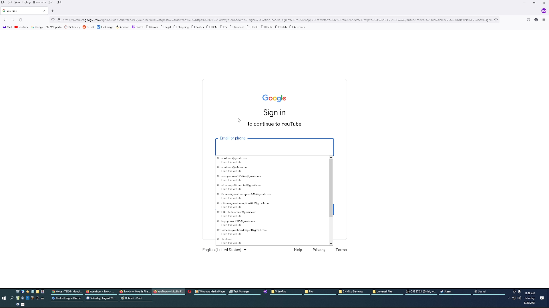
Task: Open a new tab with plus button
Action: [x=52, y=11]
